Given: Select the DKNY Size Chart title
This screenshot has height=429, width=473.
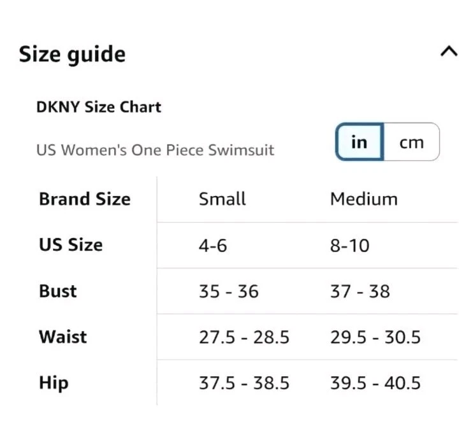Looking at the screenshot, I should [x=99, y=107].
